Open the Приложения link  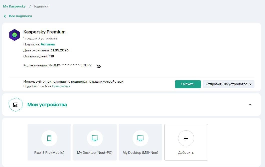pyautogui.click(x=61, y=86)
